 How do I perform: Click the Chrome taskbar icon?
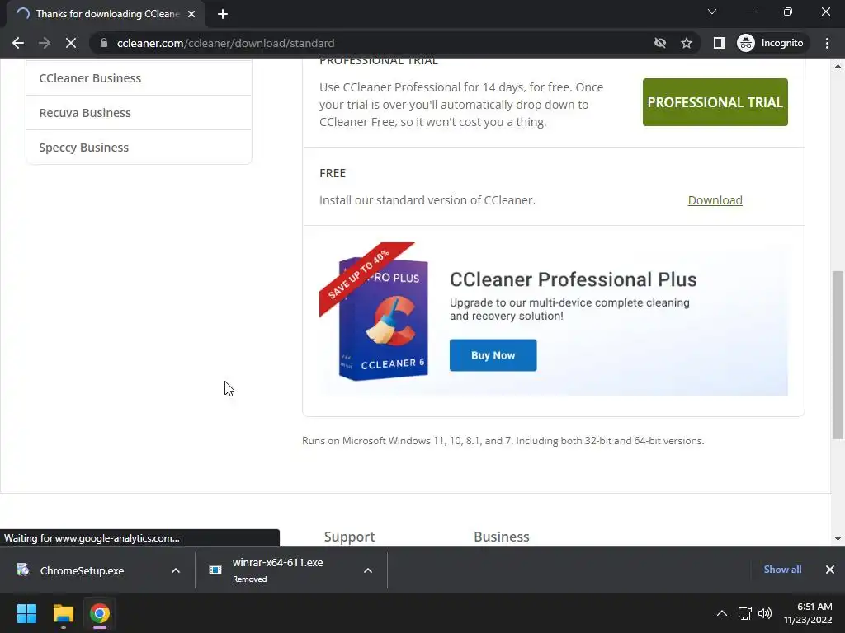point(100,613)
